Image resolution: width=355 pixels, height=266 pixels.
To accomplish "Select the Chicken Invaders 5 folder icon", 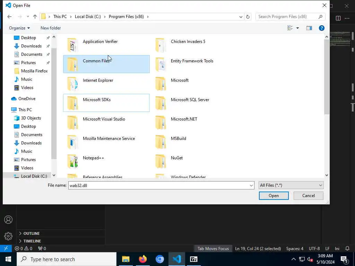I will coord(161,45).
